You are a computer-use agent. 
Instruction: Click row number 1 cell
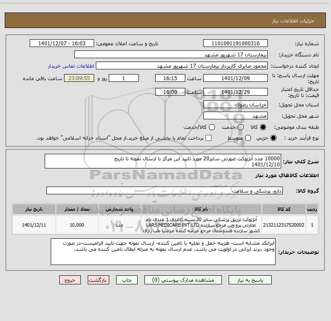[x=312, y=225]
